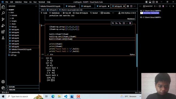Viewport: 176px width, 99px height.
Task: Create a new terminal with plus icon
Action: pos(155,6)
